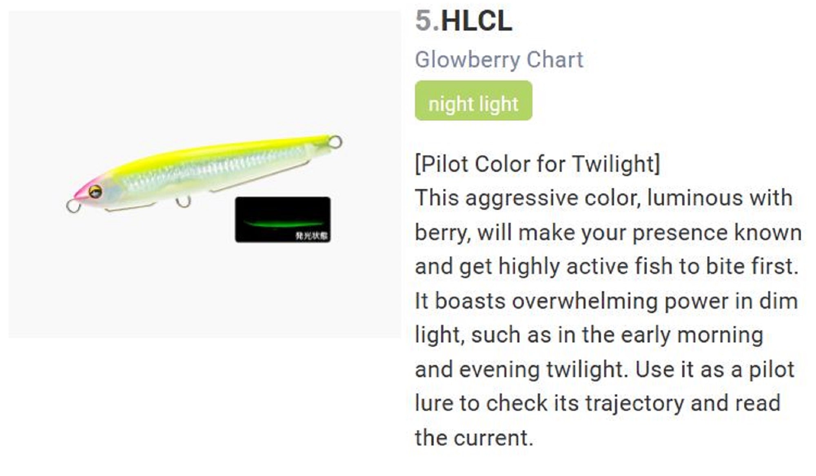Click the lure's yellow eye
Screen dimensions: 816x476
tap(95, 191)
